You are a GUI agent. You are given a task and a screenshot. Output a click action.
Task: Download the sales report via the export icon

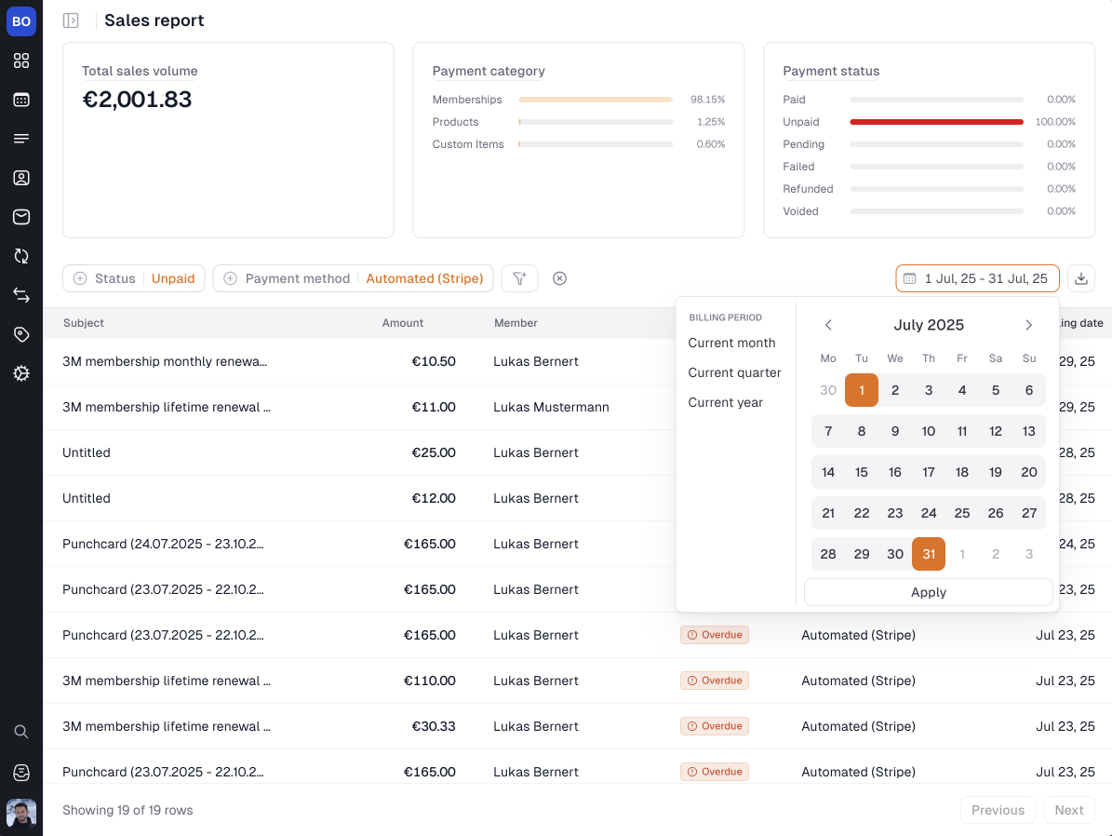pos(1080,277)
